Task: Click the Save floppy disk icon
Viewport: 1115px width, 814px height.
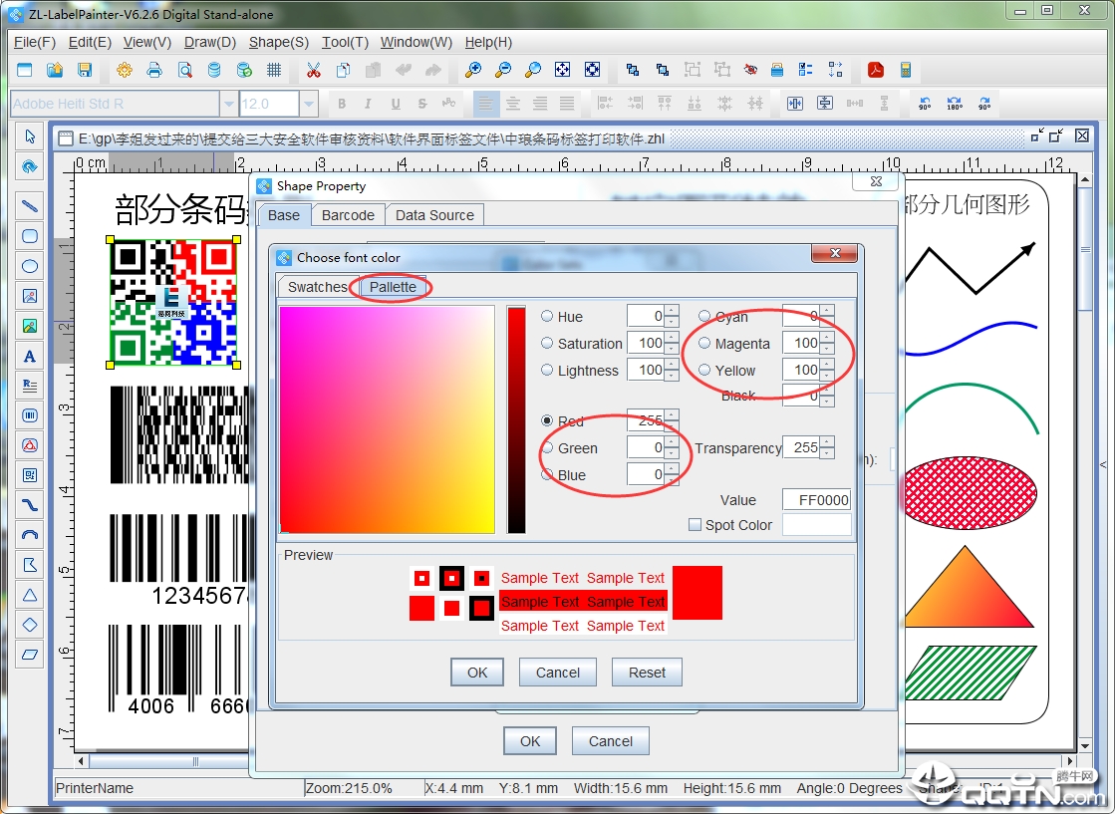Action: pyautogui.click(x=85, y=70)
